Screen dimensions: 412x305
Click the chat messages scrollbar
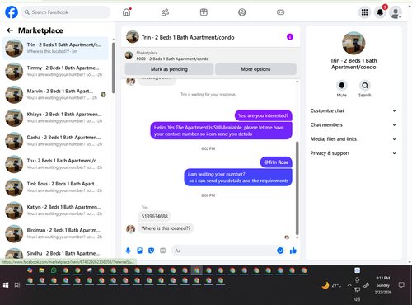[x=297, y=188]
